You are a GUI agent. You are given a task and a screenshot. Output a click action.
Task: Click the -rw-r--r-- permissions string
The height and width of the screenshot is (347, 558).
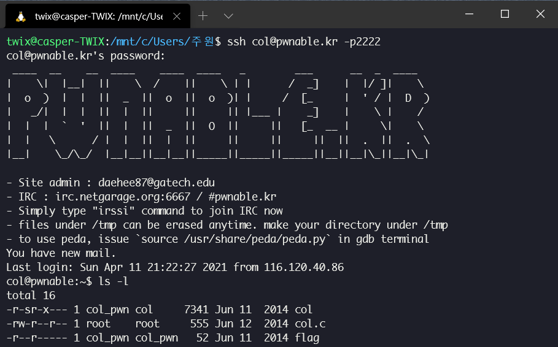pyautogui.click(x=37, y=324)
